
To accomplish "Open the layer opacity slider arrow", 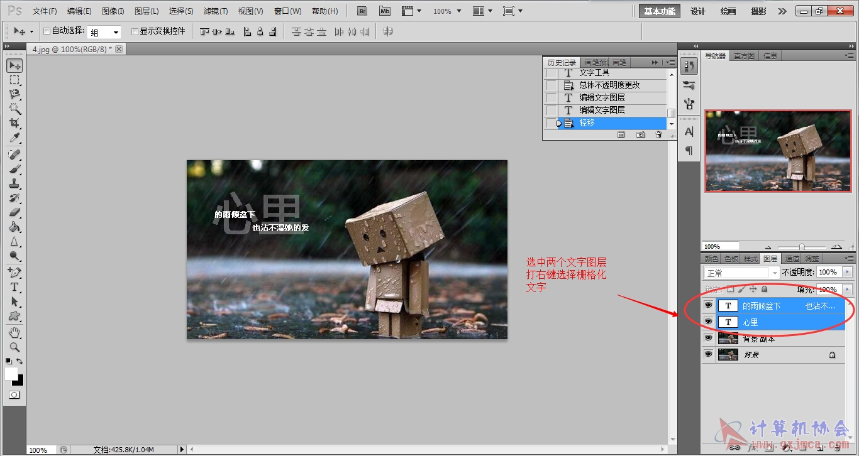I will click(x=847, y=272).
